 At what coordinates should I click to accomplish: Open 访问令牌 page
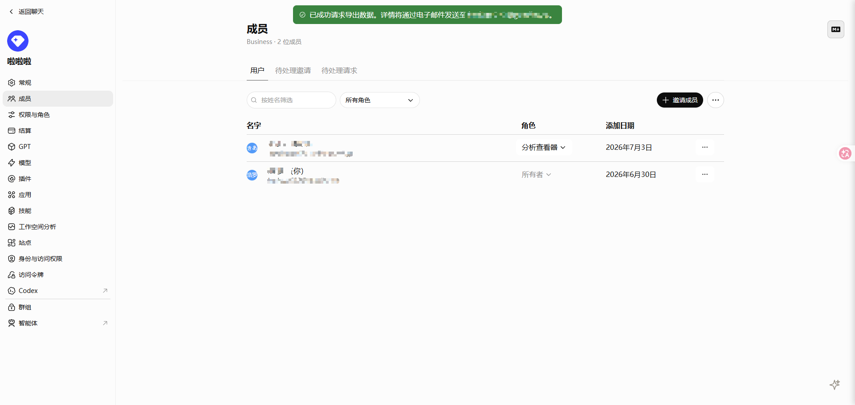58,275
